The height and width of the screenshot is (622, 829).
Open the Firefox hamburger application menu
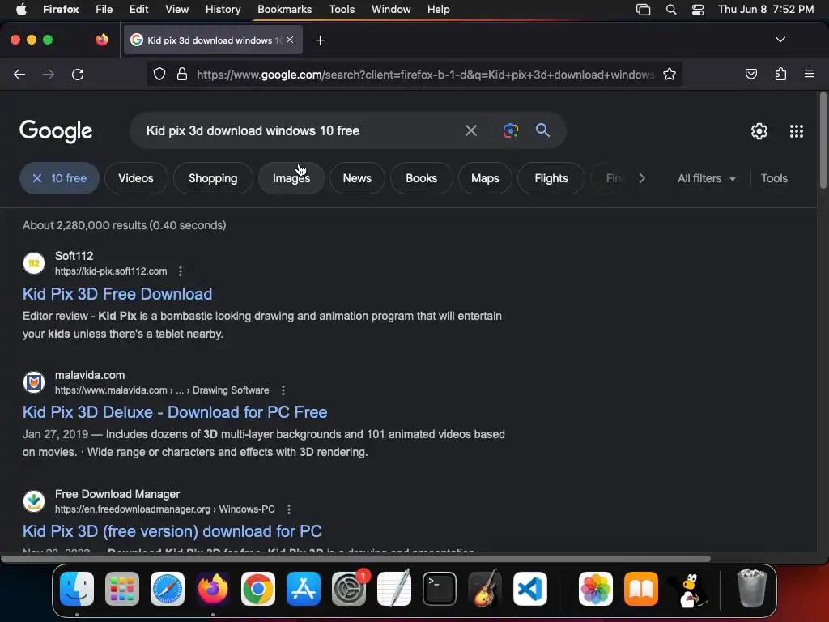coord(809,74)
